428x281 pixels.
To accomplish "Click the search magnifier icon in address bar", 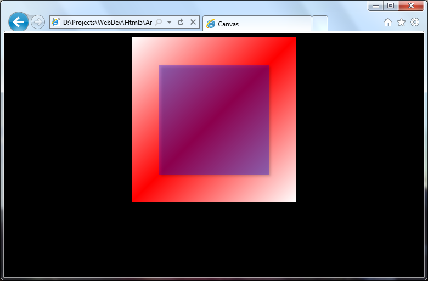I will pyautogui.click(x=159, y=22).
